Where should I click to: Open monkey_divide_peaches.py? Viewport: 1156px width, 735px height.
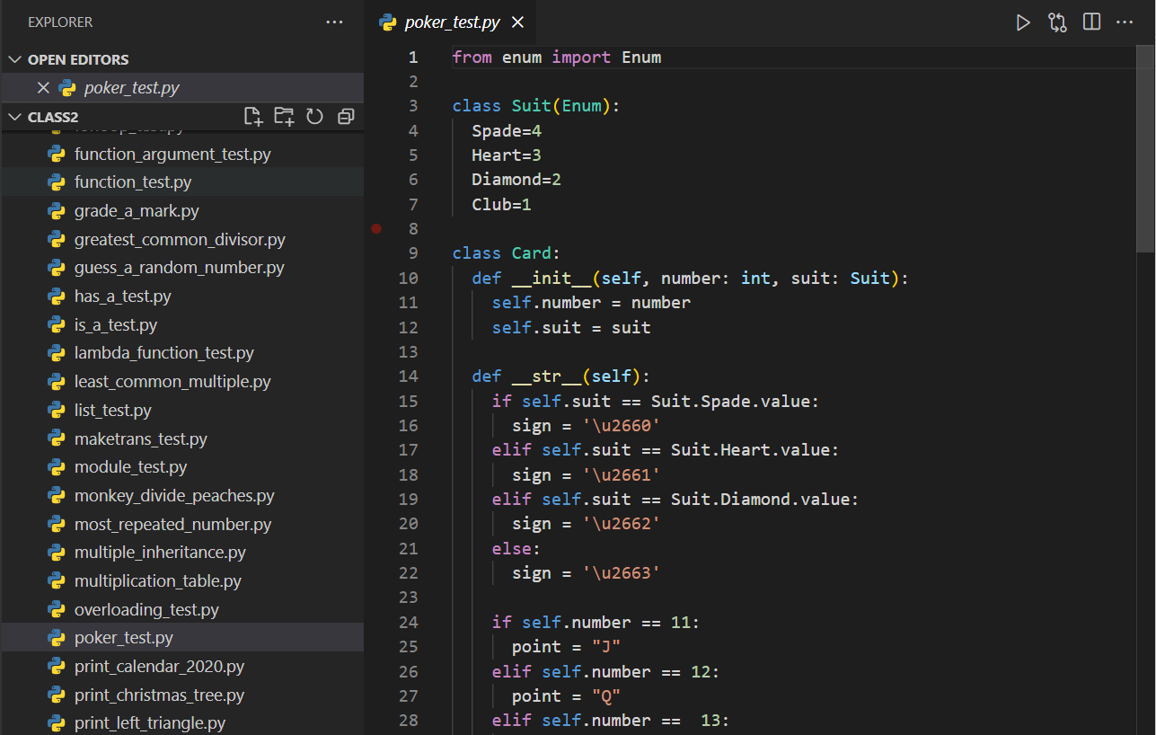(181, 496)
